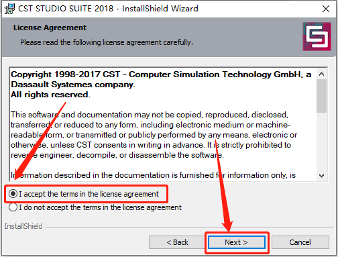338x257 pixels.
Task: Click the license scrollbar down arrow
Action: (322, 176)
